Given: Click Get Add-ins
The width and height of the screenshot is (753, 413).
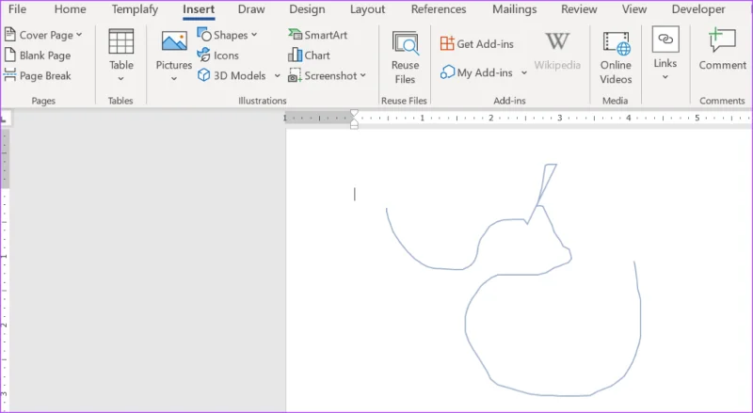Looking at the screenshot, I should 477,43.
